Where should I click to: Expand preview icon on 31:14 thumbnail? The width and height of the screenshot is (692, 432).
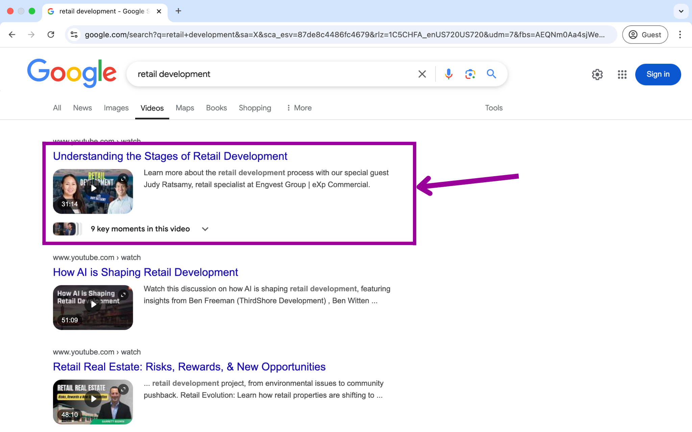pos(124,179)
